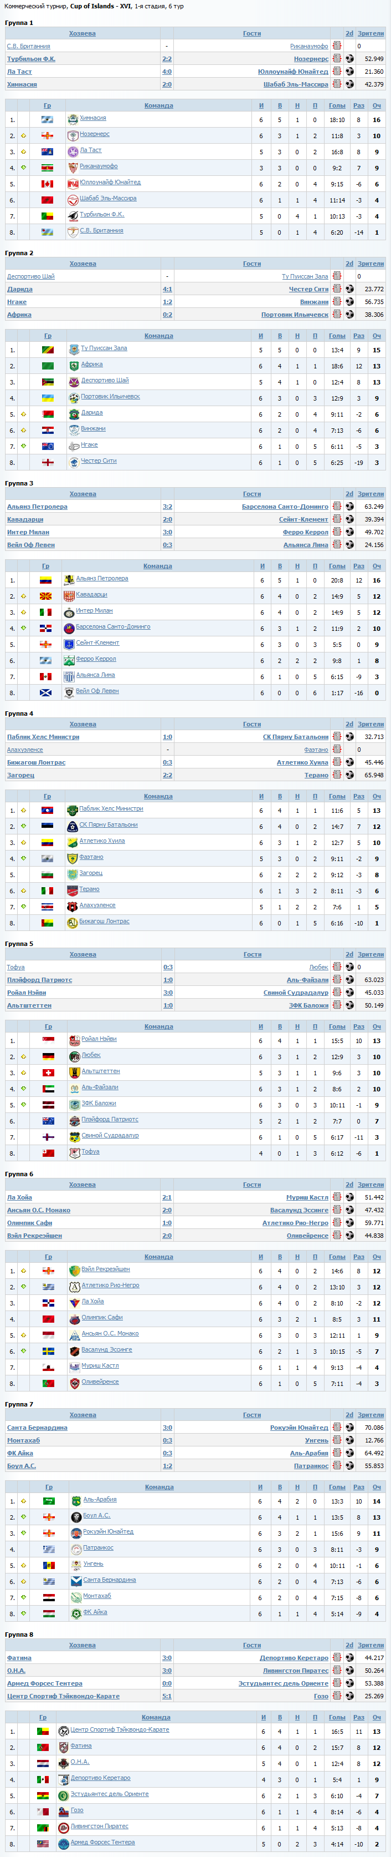Open match report icon for Альянз Петролера game

336,507
